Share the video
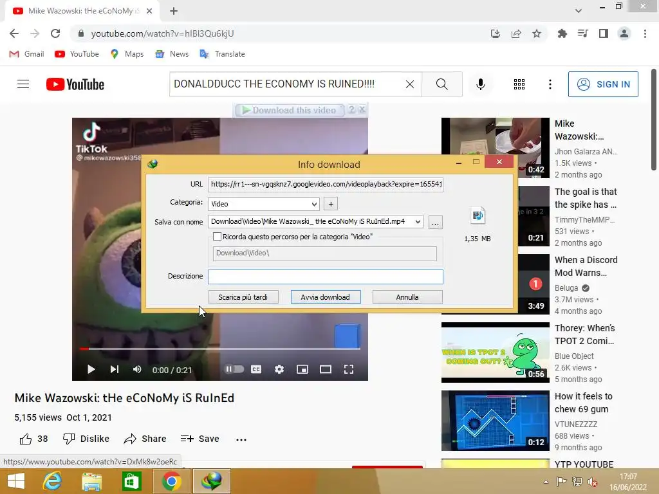The width and height of the screenshot is (659, 494). (x=145, y=439)
